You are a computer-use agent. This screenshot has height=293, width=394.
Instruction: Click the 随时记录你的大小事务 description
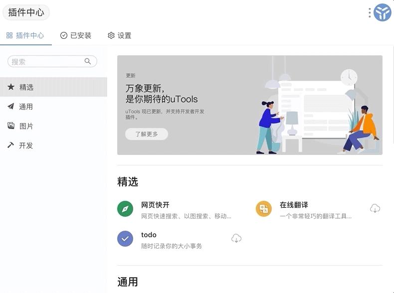point(172,246)
